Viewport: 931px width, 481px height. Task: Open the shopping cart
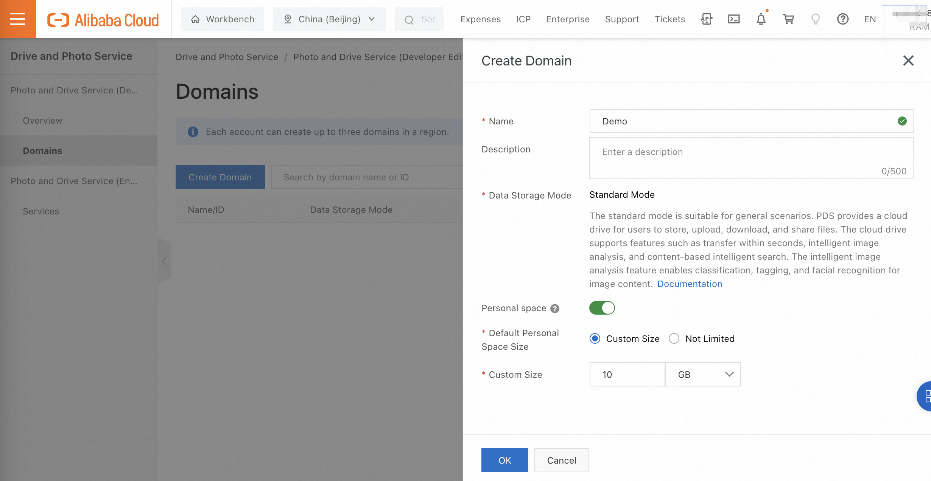click(788, 19)
